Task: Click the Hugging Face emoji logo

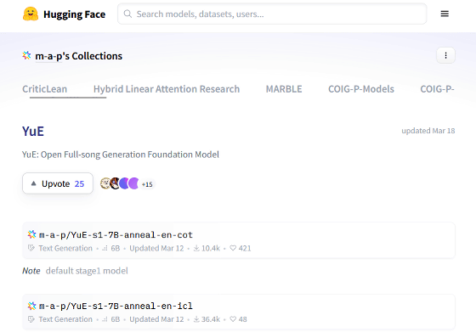Action: [x=31, y=14]
